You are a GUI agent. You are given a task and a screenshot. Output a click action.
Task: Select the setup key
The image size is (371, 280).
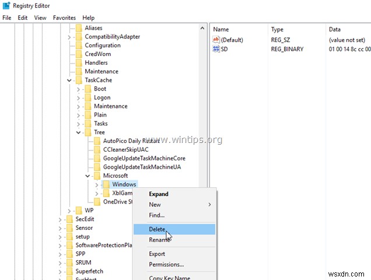point(82,237)
